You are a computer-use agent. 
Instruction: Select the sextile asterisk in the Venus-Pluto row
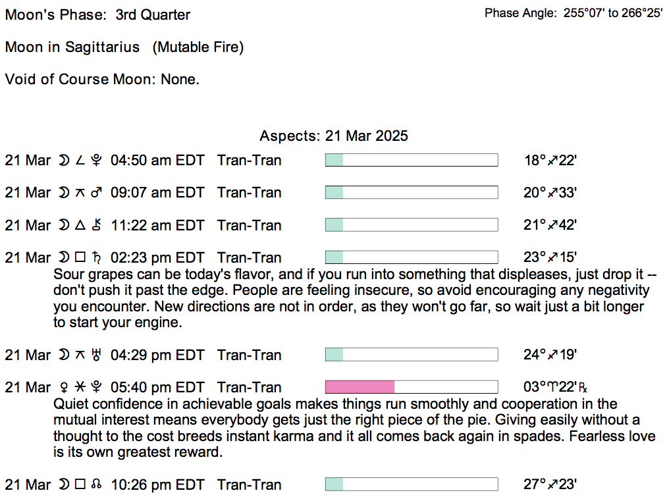[x=80, y=388]
